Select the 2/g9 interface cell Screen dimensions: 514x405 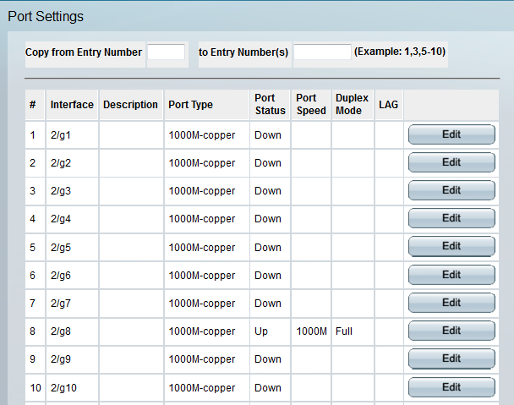(x=72, y=359)
